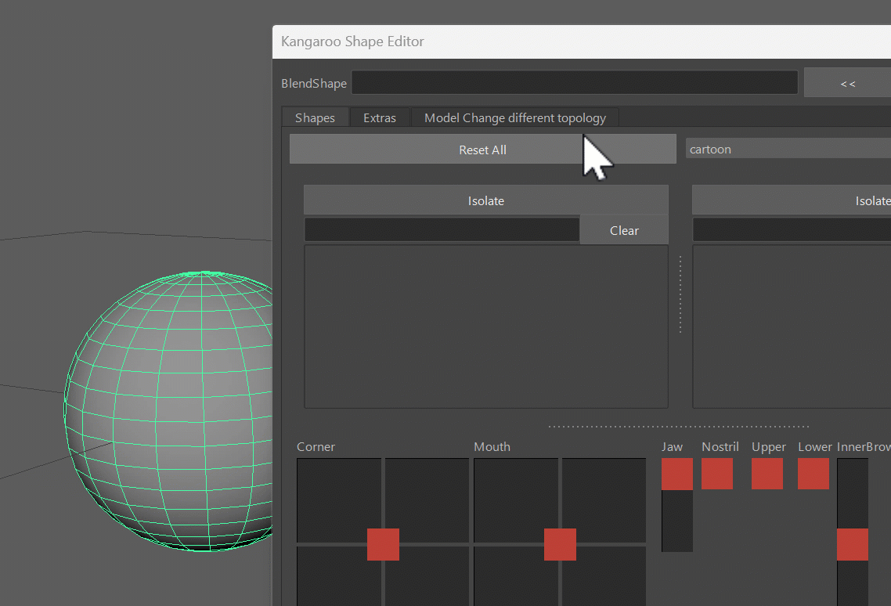Click the Mouth label

pos(492,447)
